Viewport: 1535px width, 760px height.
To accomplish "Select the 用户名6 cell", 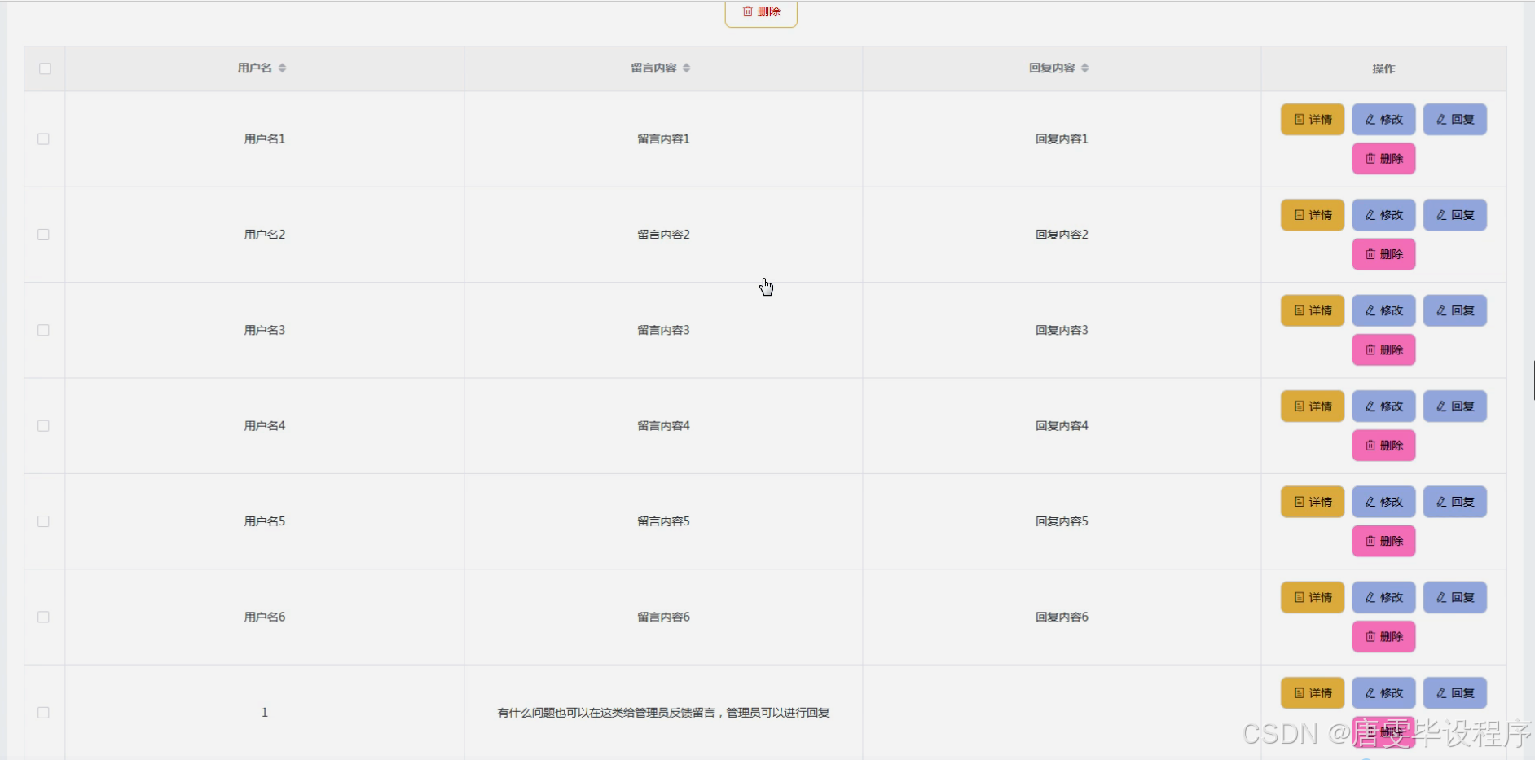I will click(x=265, y=617).
